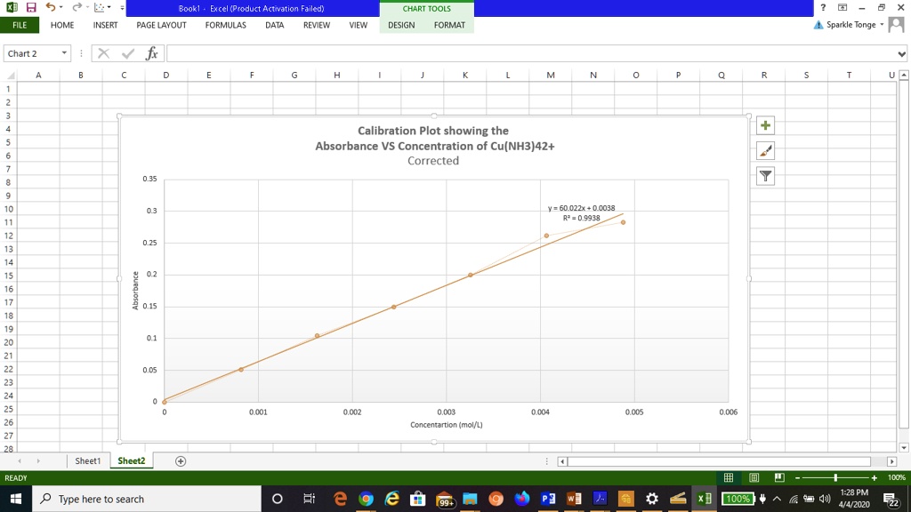Image resolution: width=911 pixels, height=512 pixels.
Task: Switch to the DESIGN tab under Chart Tools
Action: coord(401,25)
